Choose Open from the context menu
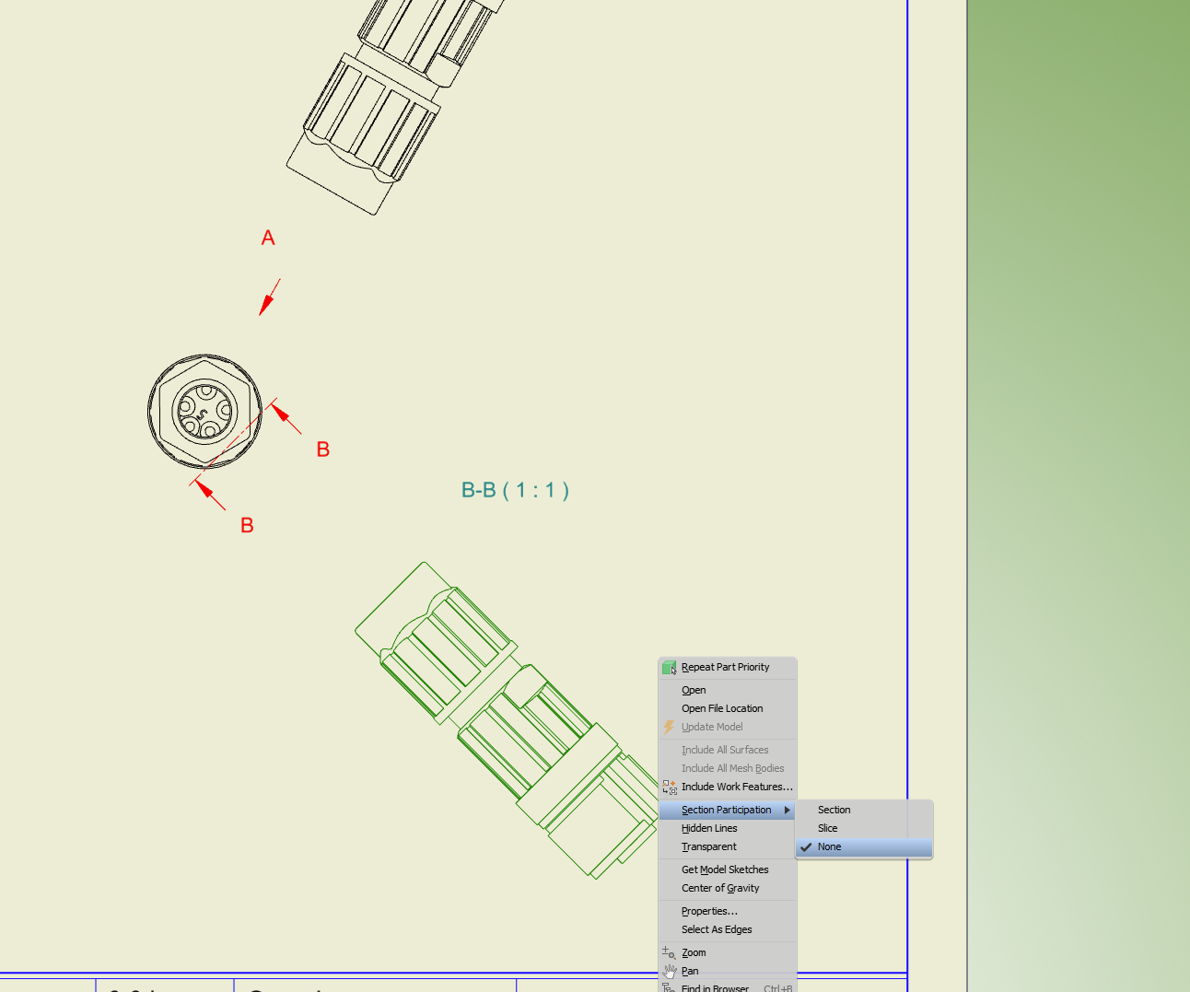The image size is (1190, 992). pyautogui.click(x=693, y=690)
